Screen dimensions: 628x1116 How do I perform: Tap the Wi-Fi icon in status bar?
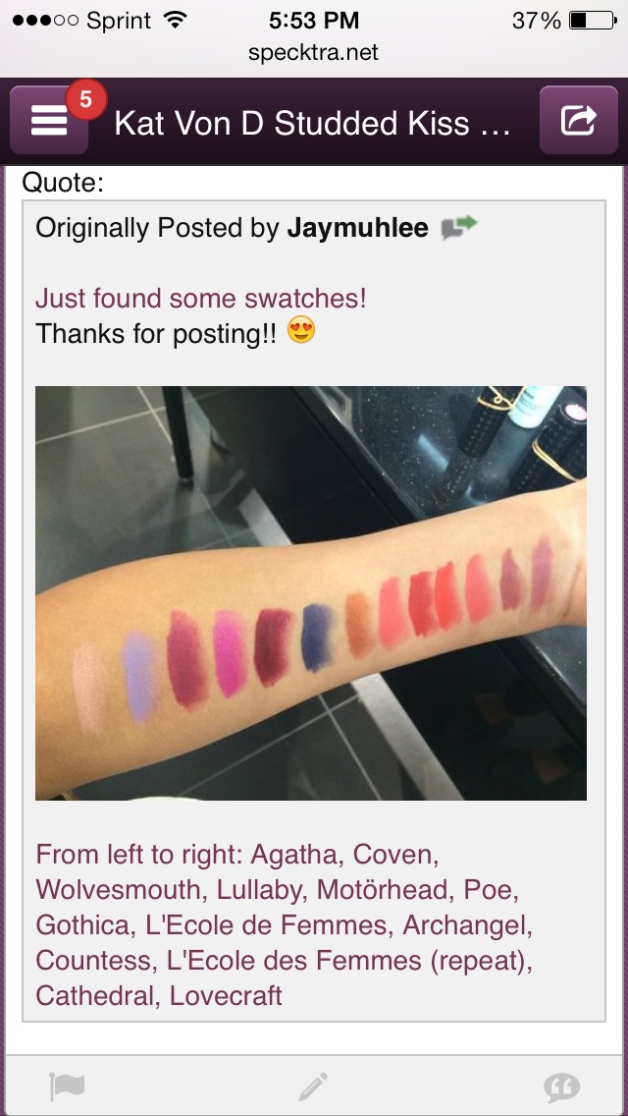(173, 20)
